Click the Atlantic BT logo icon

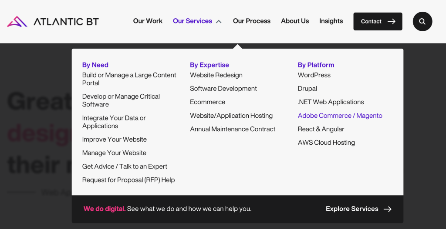17,21
